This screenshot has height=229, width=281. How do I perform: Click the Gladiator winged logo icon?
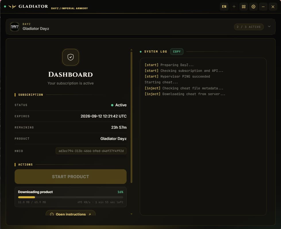(12, 7)
